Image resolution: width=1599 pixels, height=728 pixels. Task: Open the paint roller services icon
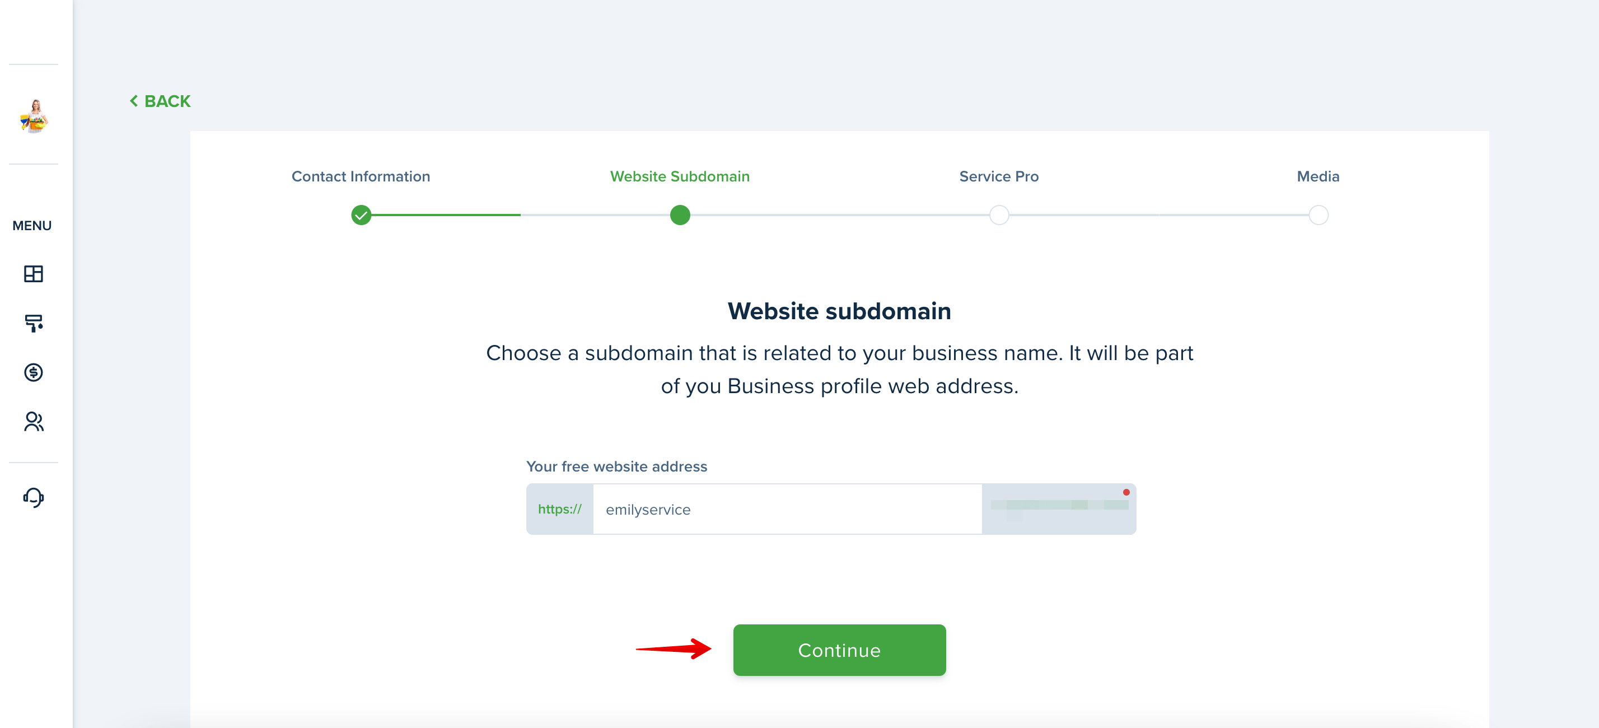pyautogui.click(x=34, y=323)
